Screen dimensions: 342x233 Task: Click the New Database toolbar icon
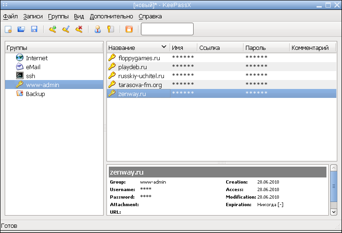(8, 29)
